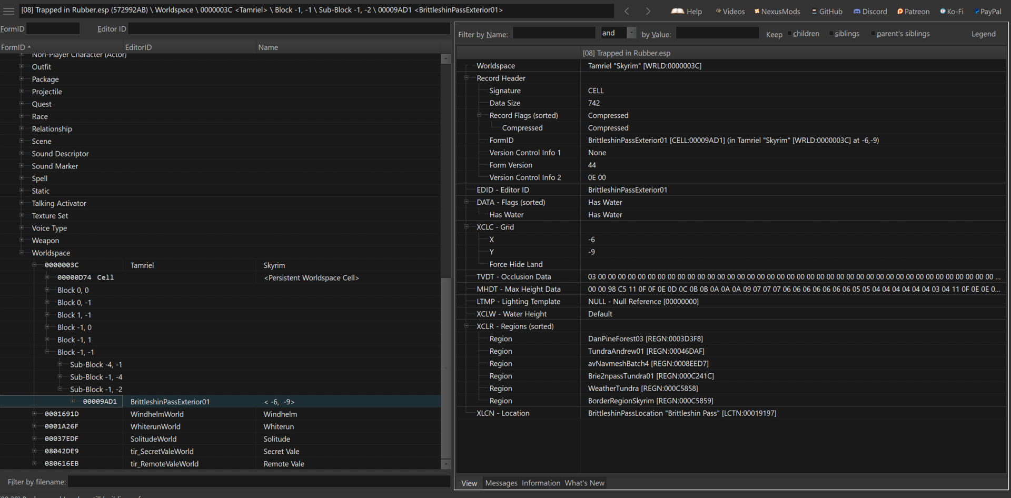Screen dimensions: 1011x498
Task: Expand the Weapon tree node
Action: coord(22,240)
